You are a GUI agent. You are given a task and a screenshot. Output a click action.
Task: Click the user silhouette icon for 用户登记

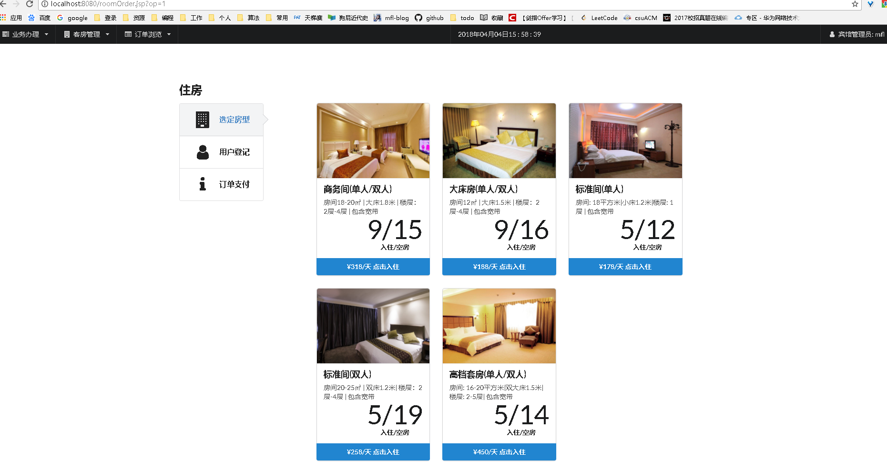(x=203, y=152)
